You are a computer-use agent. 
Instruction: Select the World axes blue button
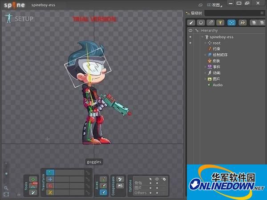pos(103,192)
